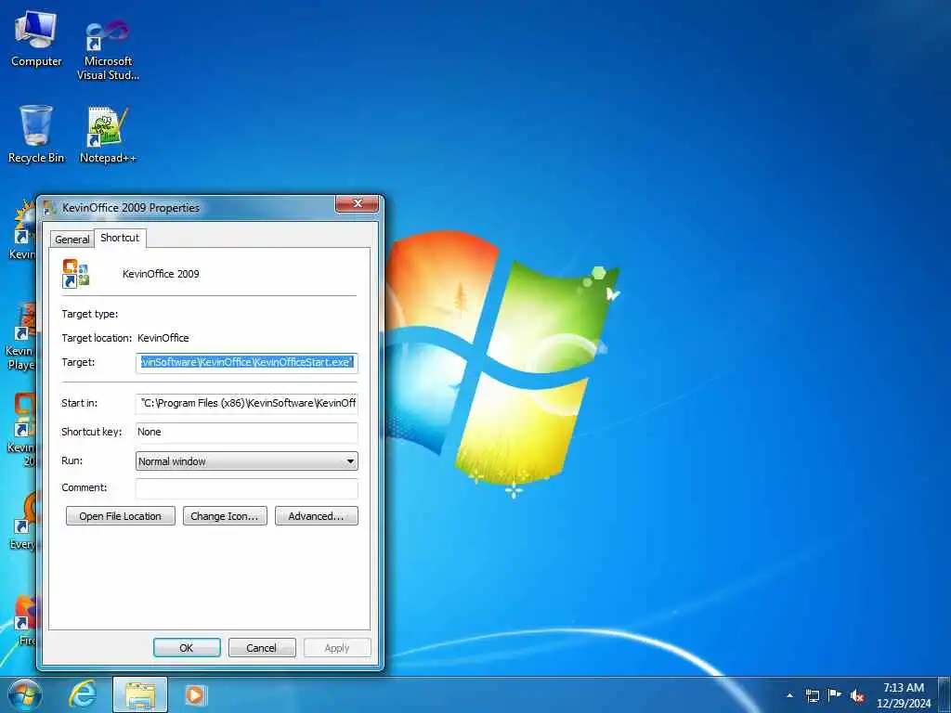Switch to the General tab
Screen dimensions: 951x713
click(x=72, y=239)
